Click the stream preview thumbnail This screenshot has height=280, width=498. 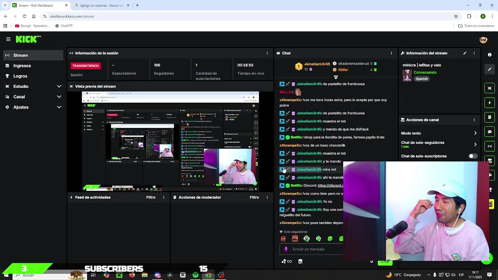click(x=170, y=142)
